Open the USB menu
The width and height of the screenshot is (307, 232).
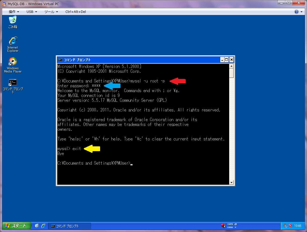pos(32,12)
